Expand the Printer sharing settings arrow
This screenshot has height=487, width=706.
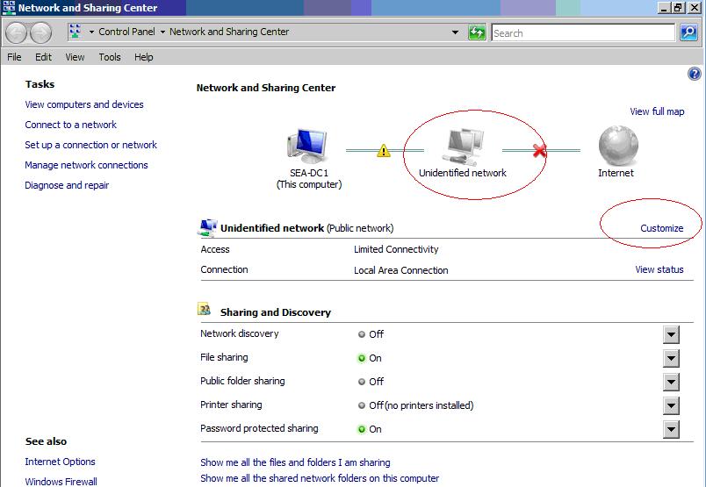[671, 405]
